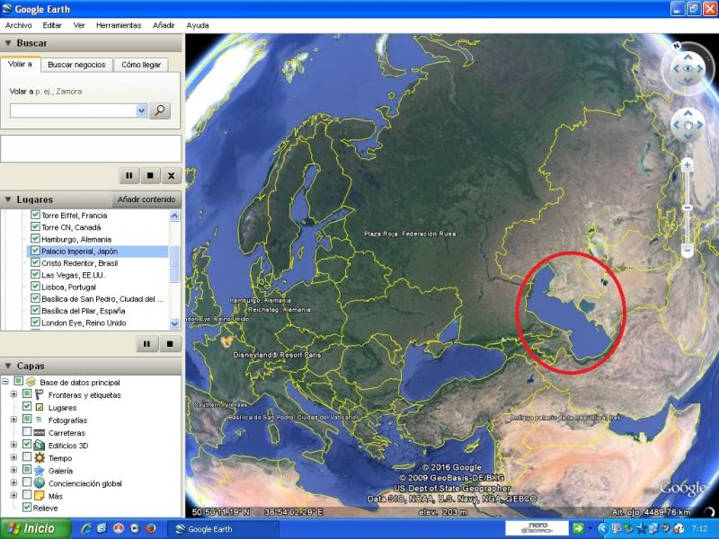Zoom out with the bottom minus button

point(687,250)
